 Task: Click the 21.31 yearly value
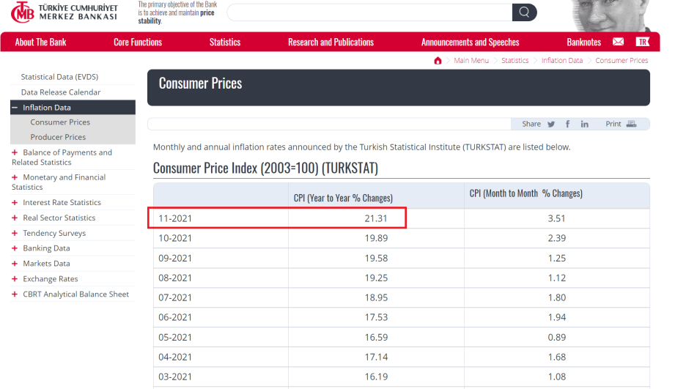coord(376,218)
